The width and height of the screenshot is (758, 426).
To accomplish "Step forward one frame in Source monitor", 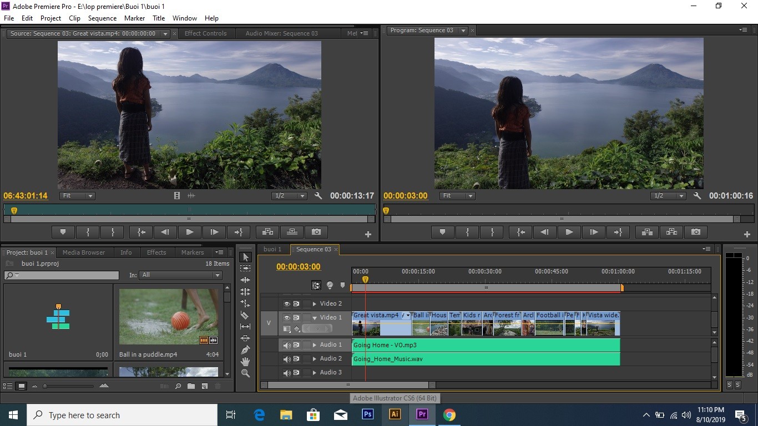I will pyautogui.click(x=214, y=232).
